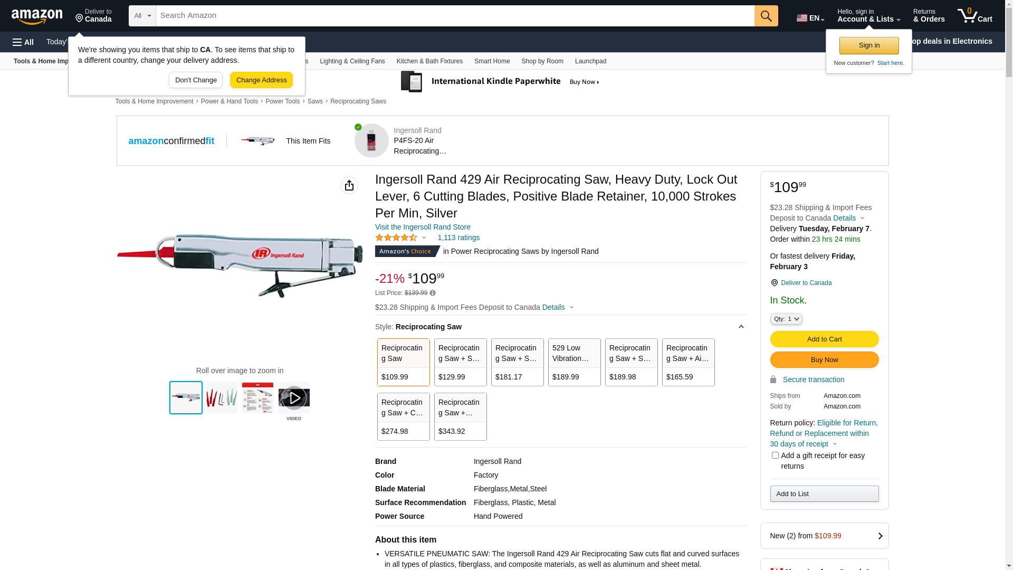Click the share icon above product image
Viewport: 1013px width, 570px height.
click(x=349, y=185)
